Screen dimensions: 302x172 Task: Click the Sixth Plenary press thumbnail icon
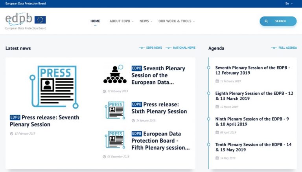[x=115, y=110]
